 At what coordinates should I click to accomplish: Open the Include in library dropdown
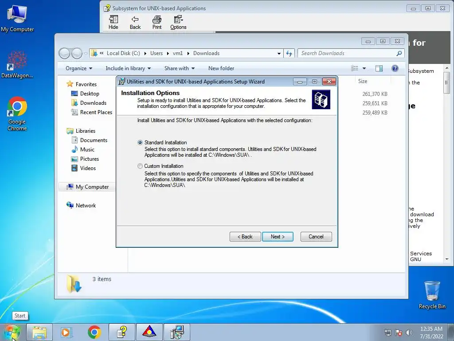128,68
